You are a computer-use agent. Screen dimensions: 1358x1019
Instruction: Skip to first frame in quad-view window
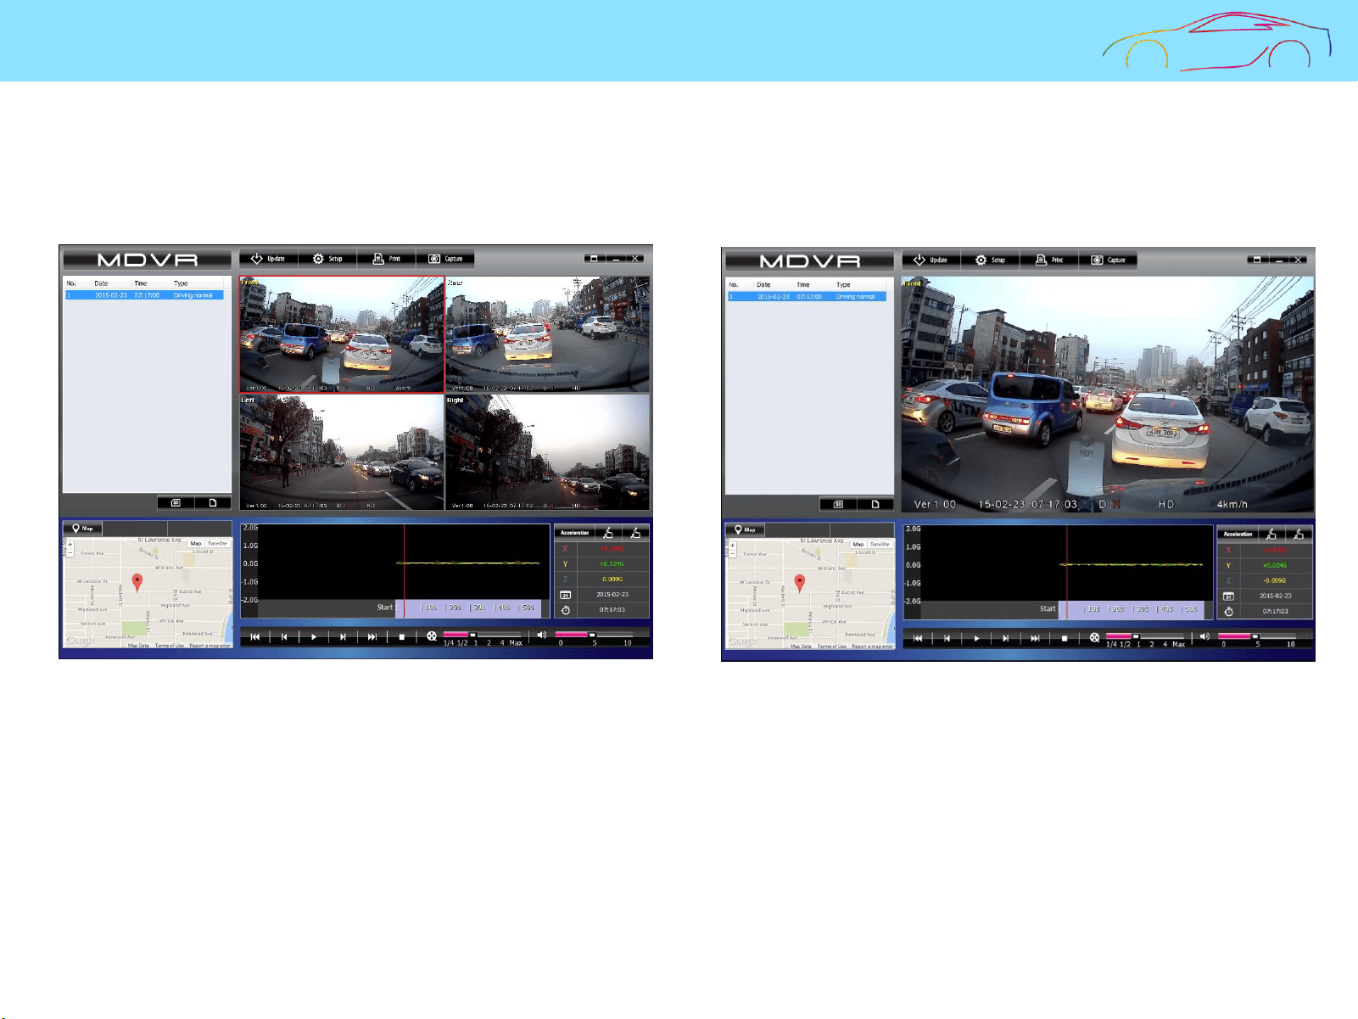click(254, 636)
